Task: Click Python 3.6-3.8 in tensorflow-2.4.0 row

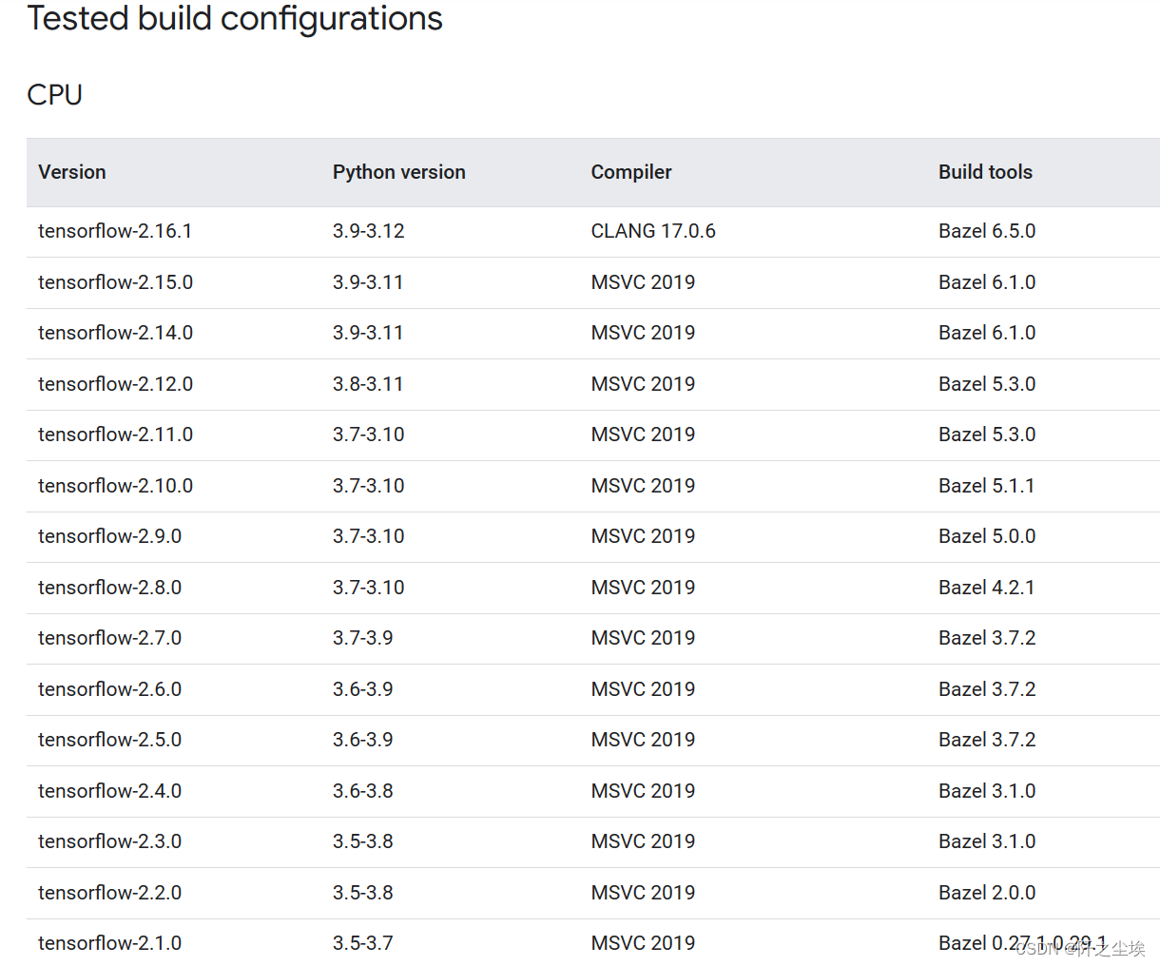Action: [x=363, y=791]
